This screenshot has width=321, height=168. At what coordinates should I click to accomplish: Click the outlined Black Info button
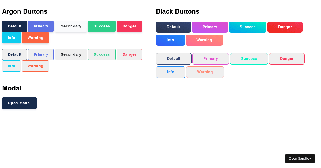[x=170, y=72]
